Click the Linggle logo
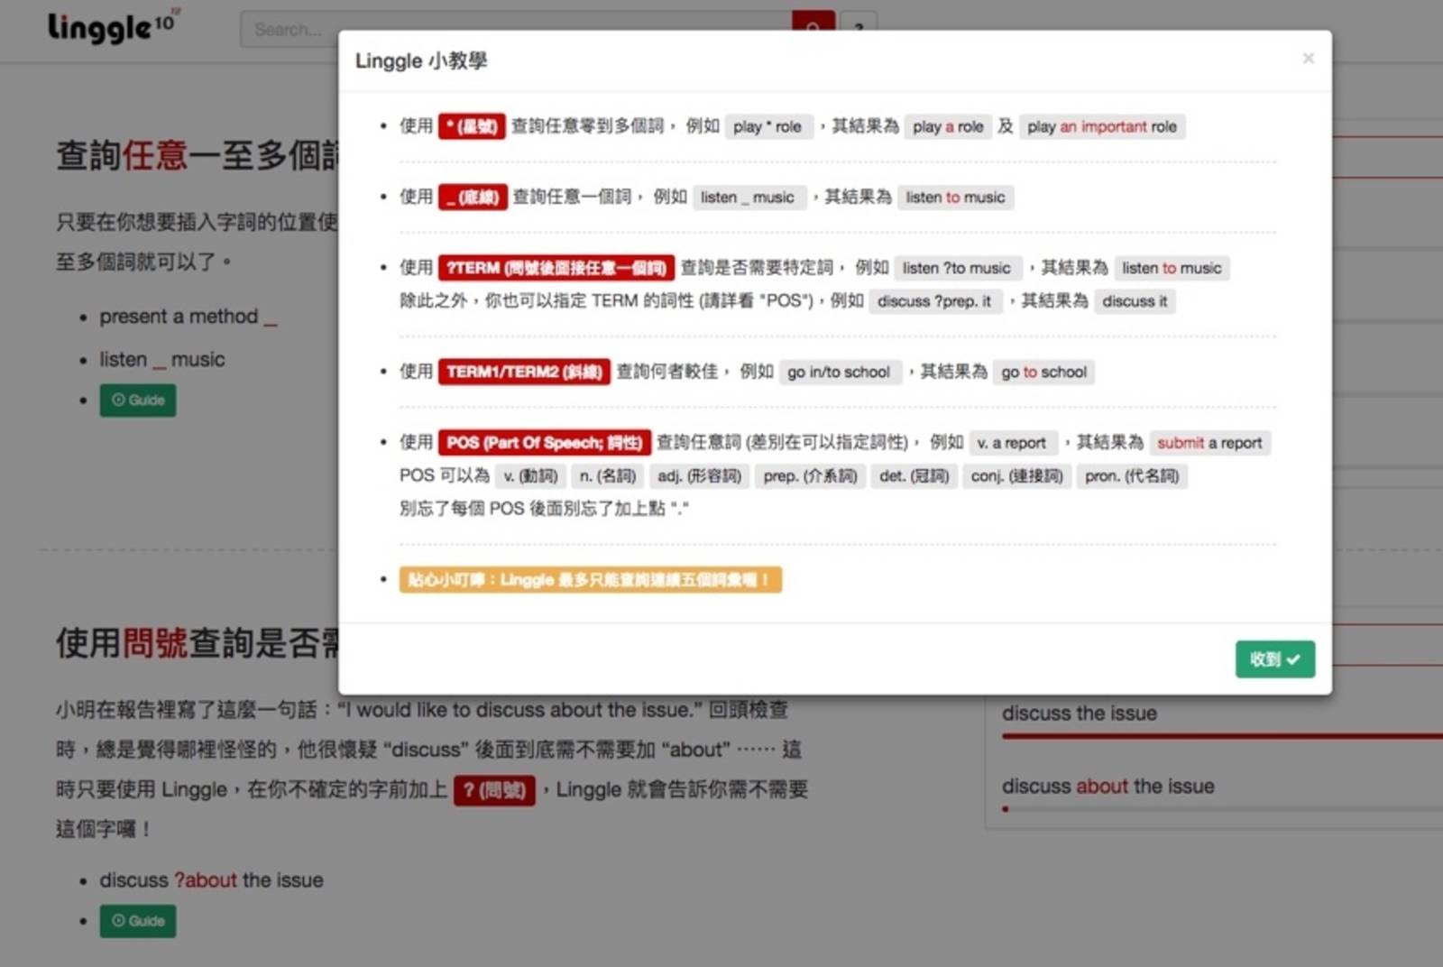1443x967 pixels. [x=108, y=27]
